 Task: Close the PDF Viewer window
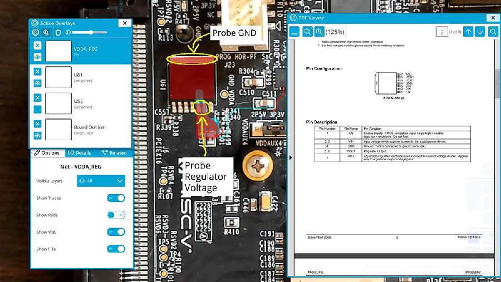[493, 18]
